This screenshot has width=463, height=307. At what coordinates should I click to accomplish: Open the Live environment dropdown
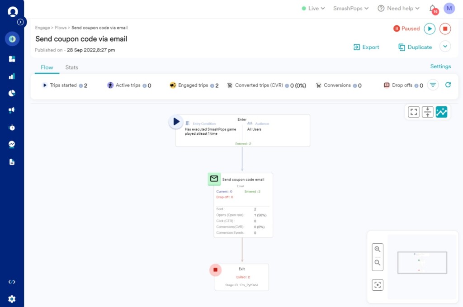click(313, 8)
